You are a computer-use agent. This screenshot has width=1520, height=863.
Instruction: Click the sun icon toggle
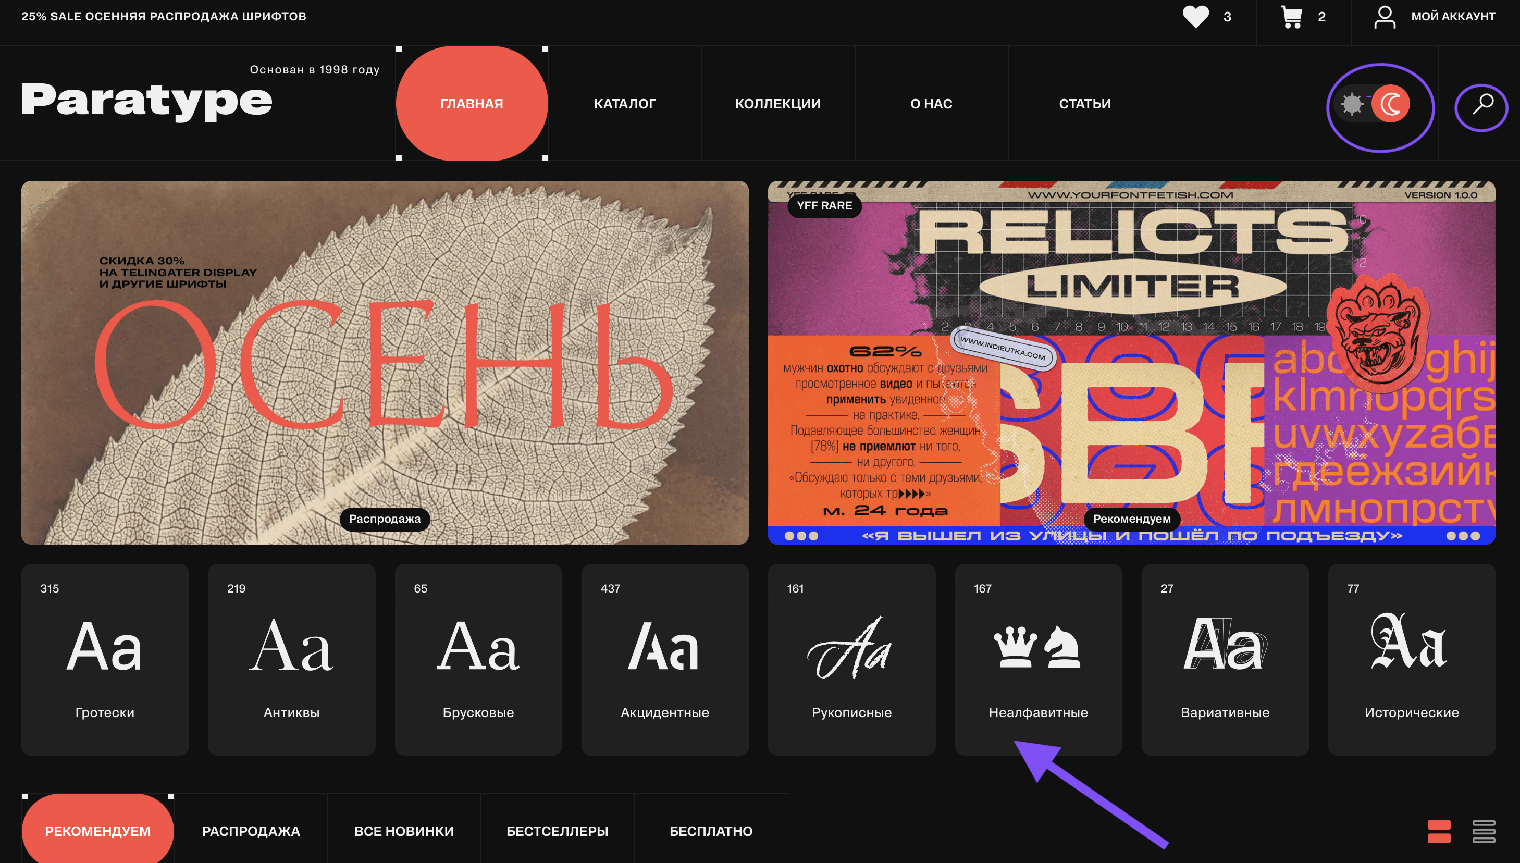tap(1353, 103)
